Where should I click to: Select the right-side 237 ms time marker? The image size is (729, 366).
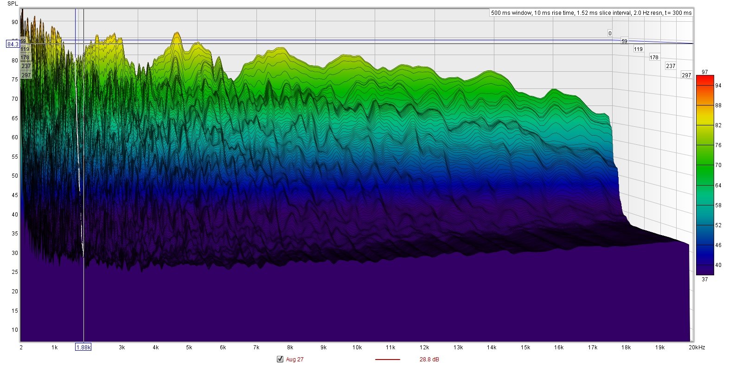[671, 66]
